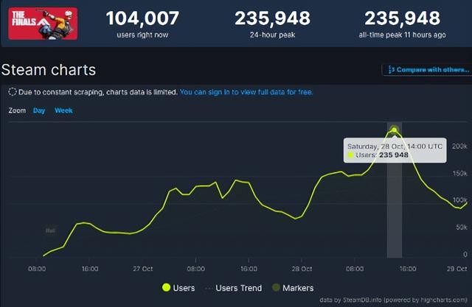Set chart zoom to Week

coord(63,110)
